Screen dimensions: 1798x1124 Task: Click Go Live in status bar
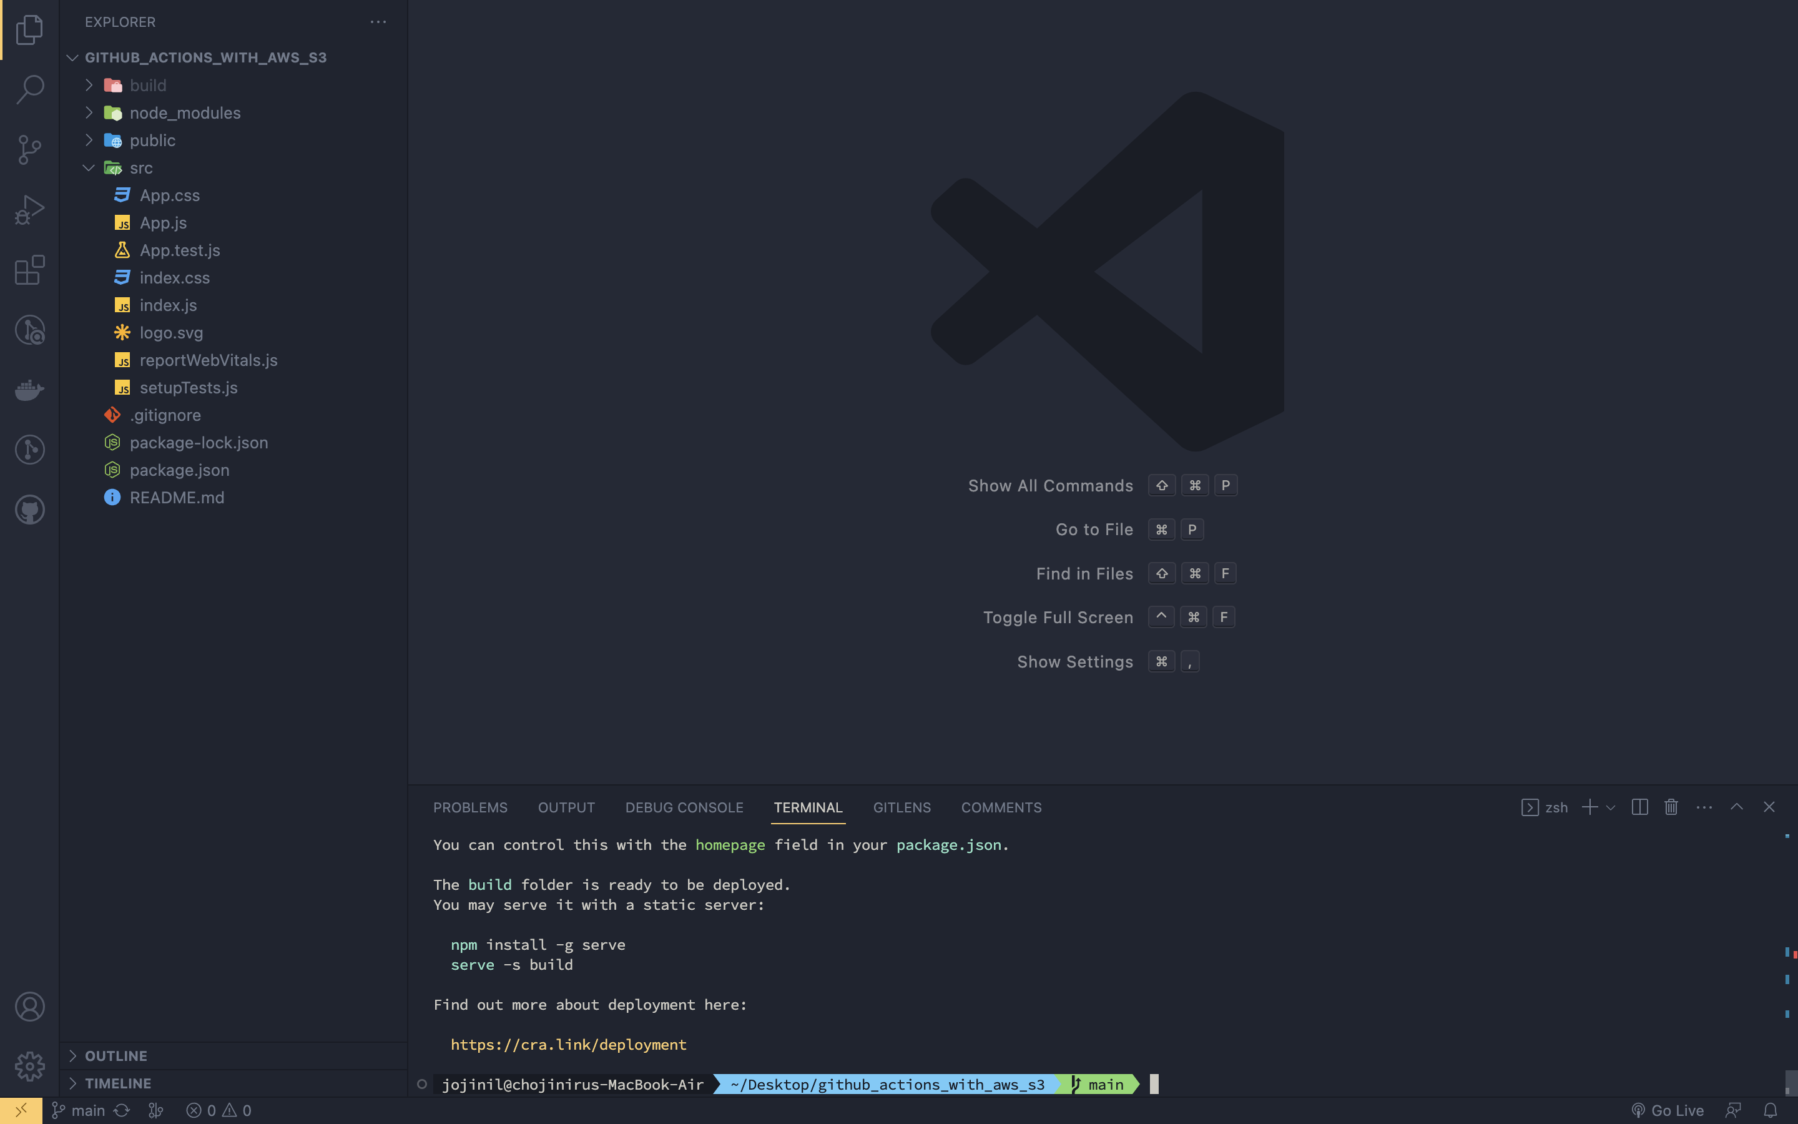tap(1668, 1111)
